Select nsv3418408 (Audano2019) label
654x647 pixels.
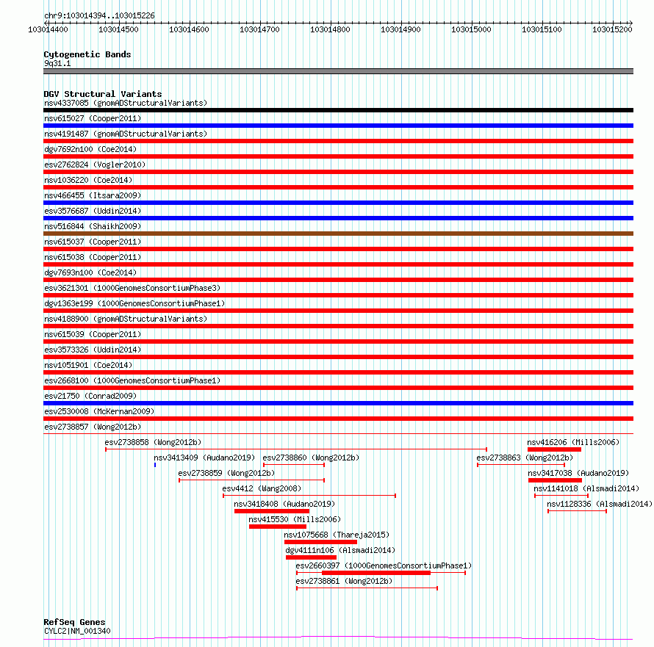284,504
